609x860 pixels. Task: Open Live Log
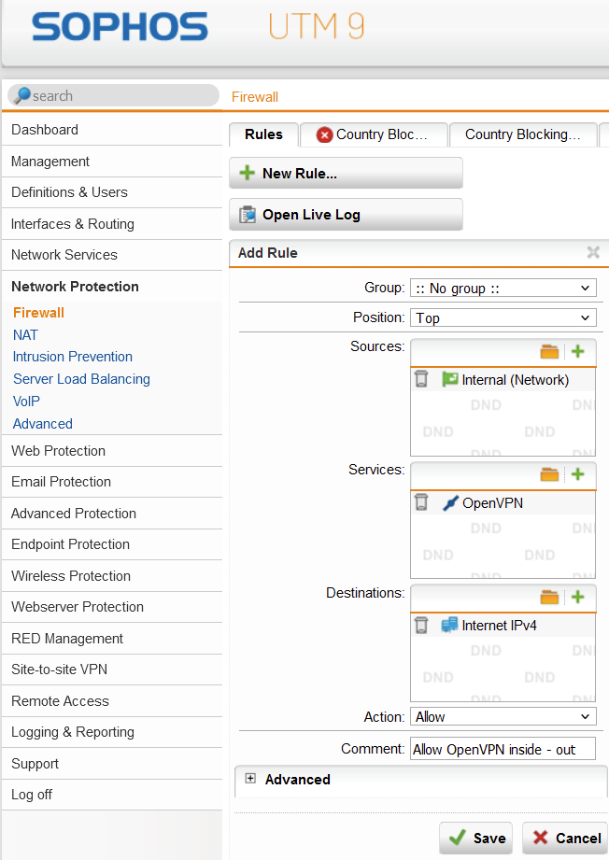[x=346, y=215]
